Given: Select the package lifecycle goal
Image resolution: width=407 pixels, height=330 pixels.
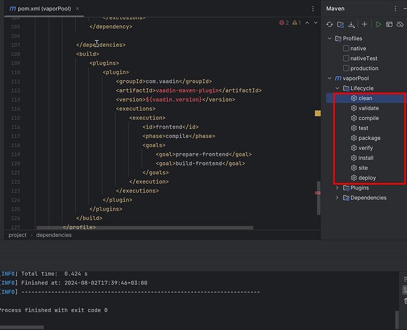Looking at the screenshot, I should click(369, 138).
